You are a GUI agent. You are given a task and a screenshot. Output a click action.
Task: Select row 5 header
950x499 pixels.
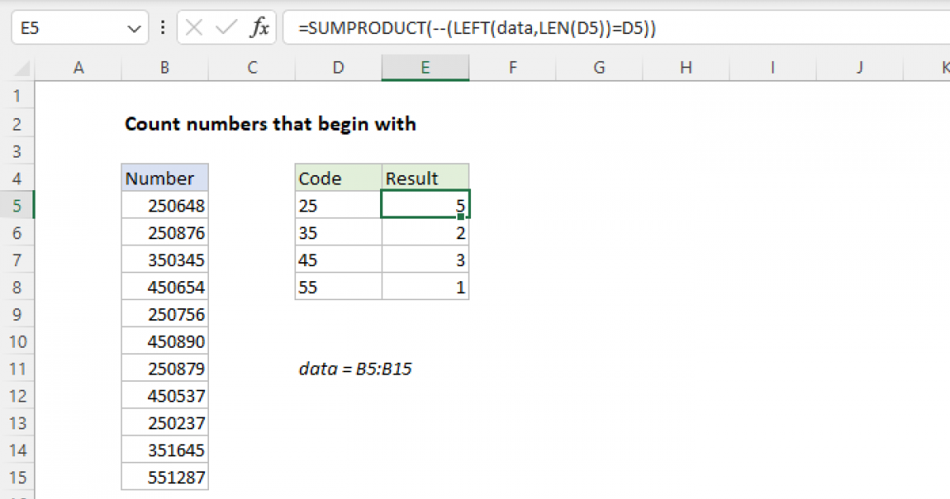[17, 206]
